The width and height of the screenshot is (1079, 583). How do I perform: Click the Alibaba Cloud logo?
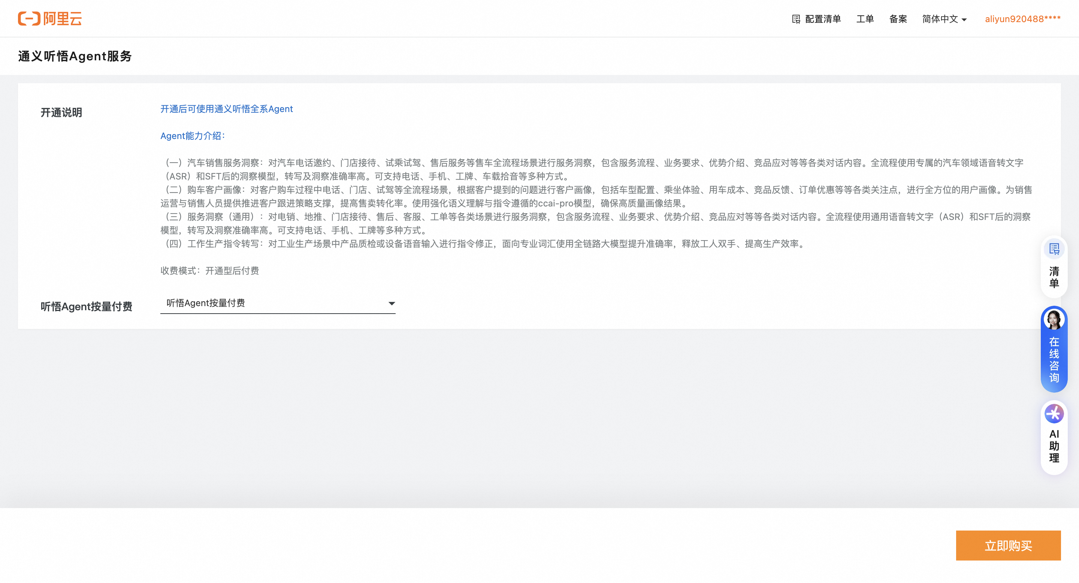coord(50,18)
